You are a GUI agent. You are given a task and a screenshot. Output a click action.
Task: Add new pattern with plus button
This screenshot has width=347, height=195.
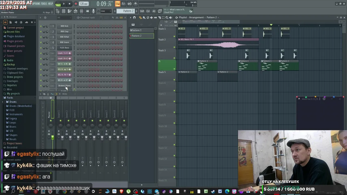[136, 11]
